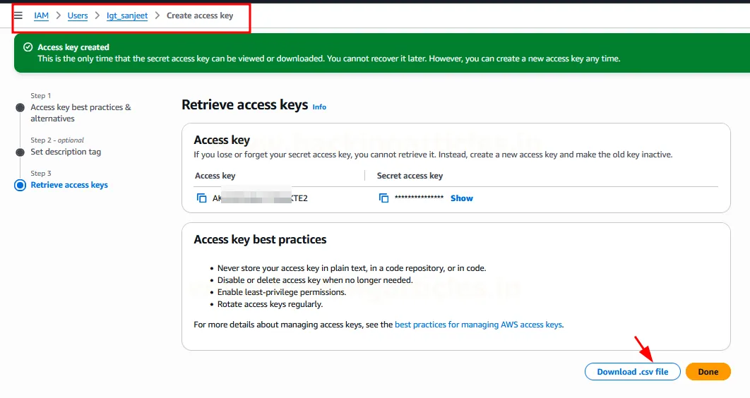Download the .csv file
Viewport: 750px width, 398px height.
coord(632,372)
